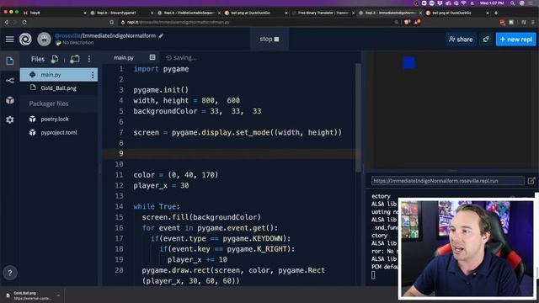Switch to Free Binary Translator tab
539x303 pixels.
[323, 13]
